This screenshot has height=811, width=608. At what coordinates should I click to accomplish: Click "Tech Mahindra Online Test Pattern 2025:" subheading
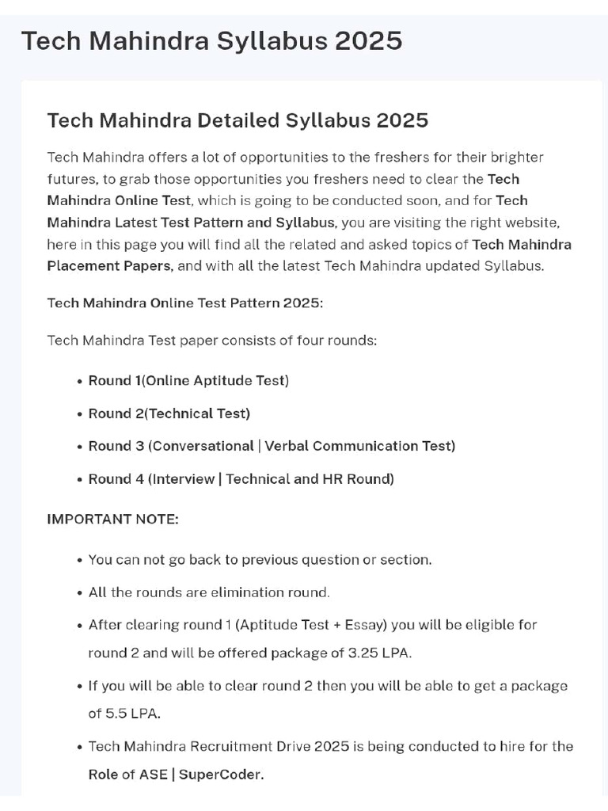[185, 303]
